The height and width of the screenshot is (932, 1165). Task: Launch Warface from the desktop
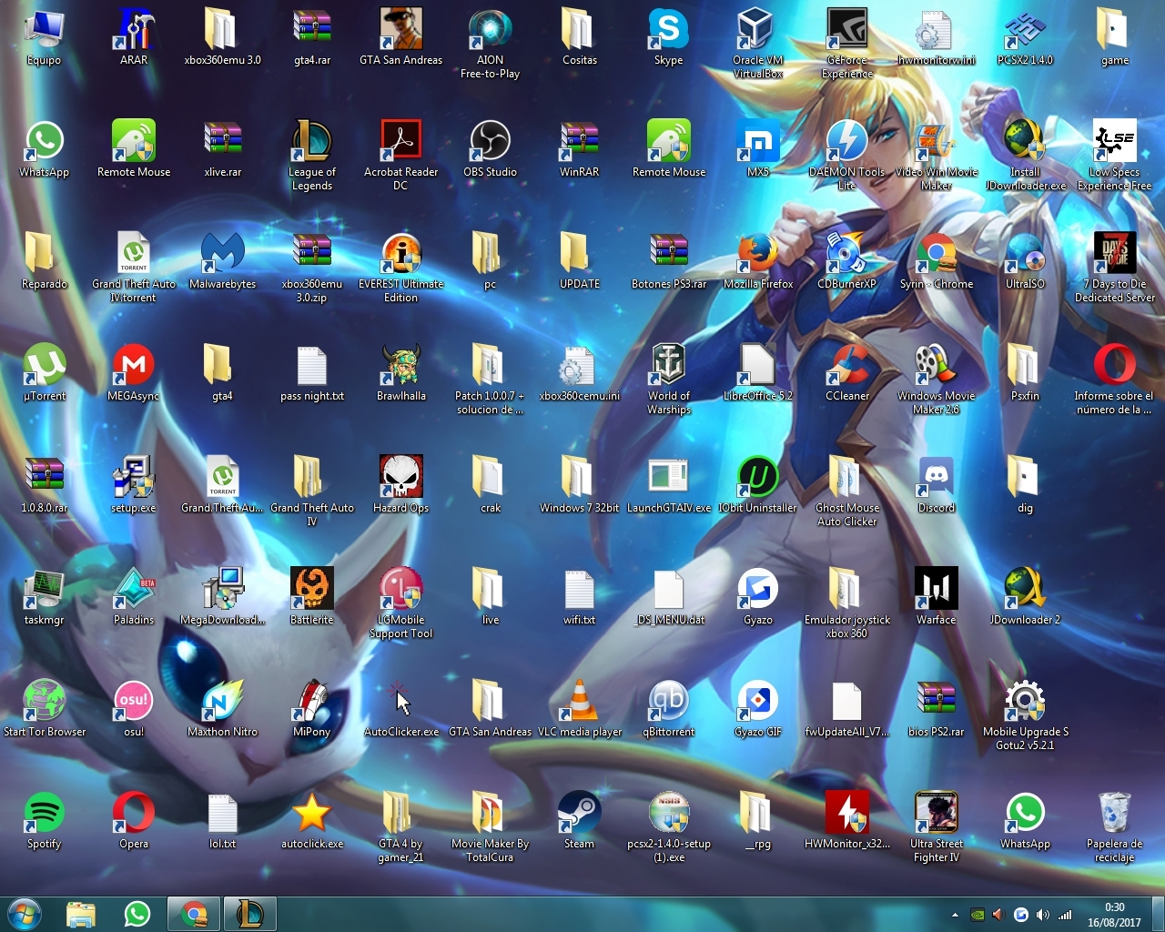[936, 588]
